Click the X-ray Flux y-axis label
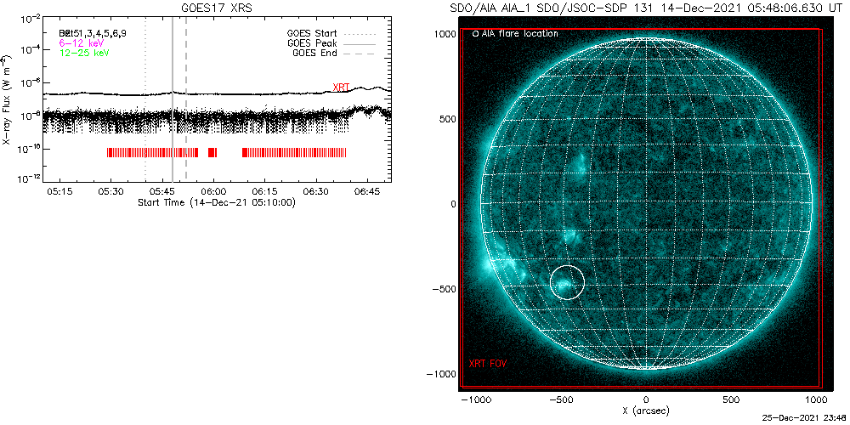 coord(7,99)
